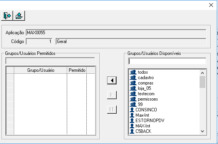Click the group icon beside loja_05
The width and height of the screenshot is (218, 144).
click(133, 88)
